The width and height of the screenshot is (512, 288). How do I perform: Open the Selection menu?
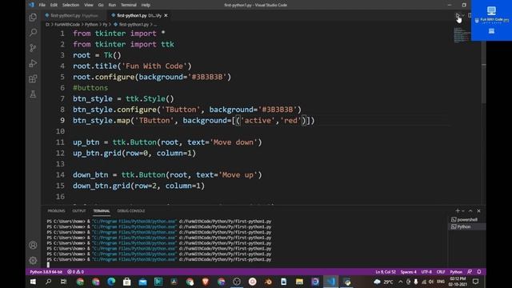[x=70, y=5]
